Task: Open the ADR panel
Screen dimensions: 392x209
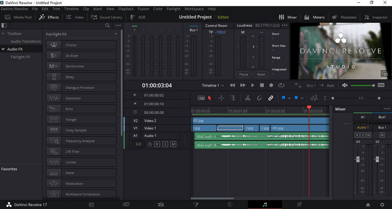Action: (x=138, y=17)
